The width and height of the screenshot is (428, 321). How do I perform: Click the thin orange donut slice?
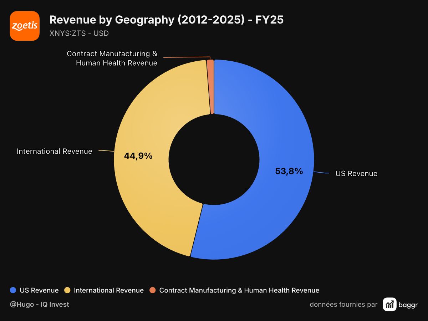point(210,87)
